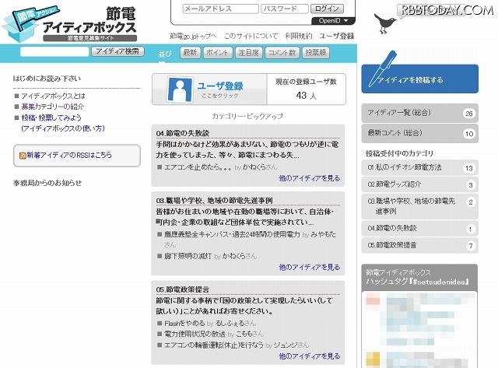Open 04.節電の失敗談 pickup heading
This screenshot has height=368, width=498.
[182, 133]
